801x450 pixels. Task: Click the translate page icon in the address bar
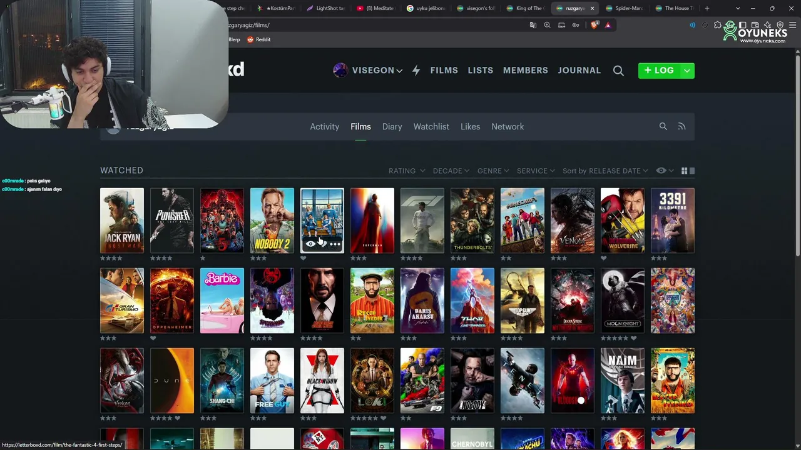click(x=533, y=25)
